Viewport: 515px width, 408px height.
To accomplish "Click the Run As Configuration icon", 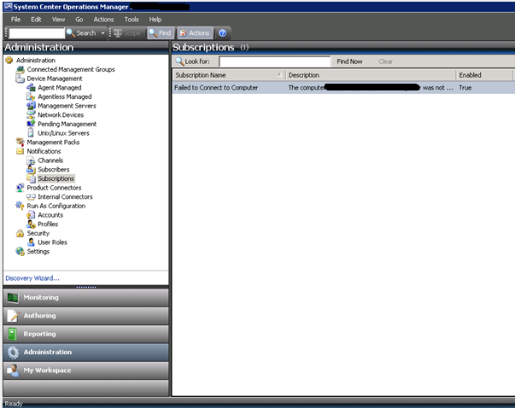I will (x=20, y=206).
